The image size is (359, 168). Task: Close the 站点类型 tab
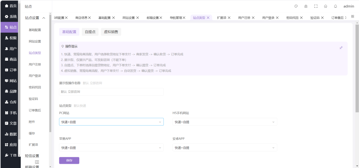pos(208,18)
